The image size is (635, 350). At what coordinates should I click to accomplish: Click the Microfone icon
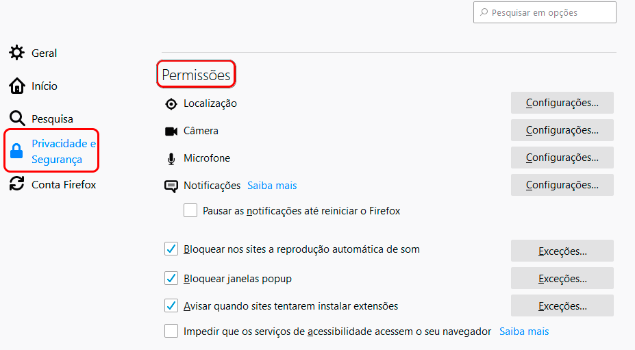pos(171,159)
